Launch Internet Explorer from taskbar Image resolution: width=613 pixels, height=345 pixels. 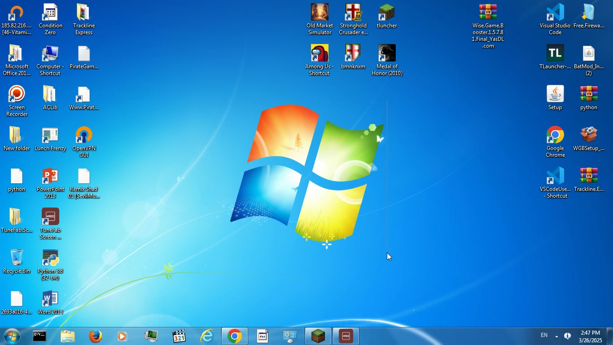pyautogui.click(x=207, y=336)
